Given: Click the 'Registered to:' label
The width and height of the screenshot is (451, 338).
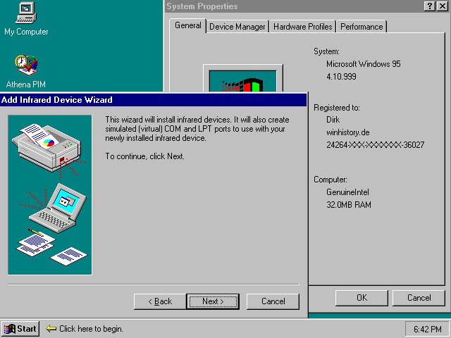Looking at the screenshot, I should pyautogui.click(x=337, y=108).
